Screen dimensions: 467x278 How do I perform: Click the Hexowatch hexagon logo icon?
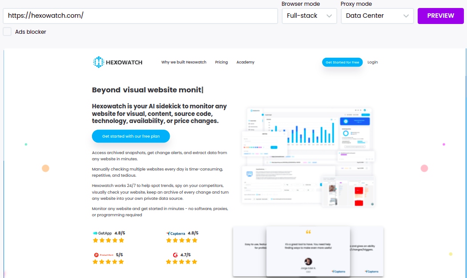(98, 62)
